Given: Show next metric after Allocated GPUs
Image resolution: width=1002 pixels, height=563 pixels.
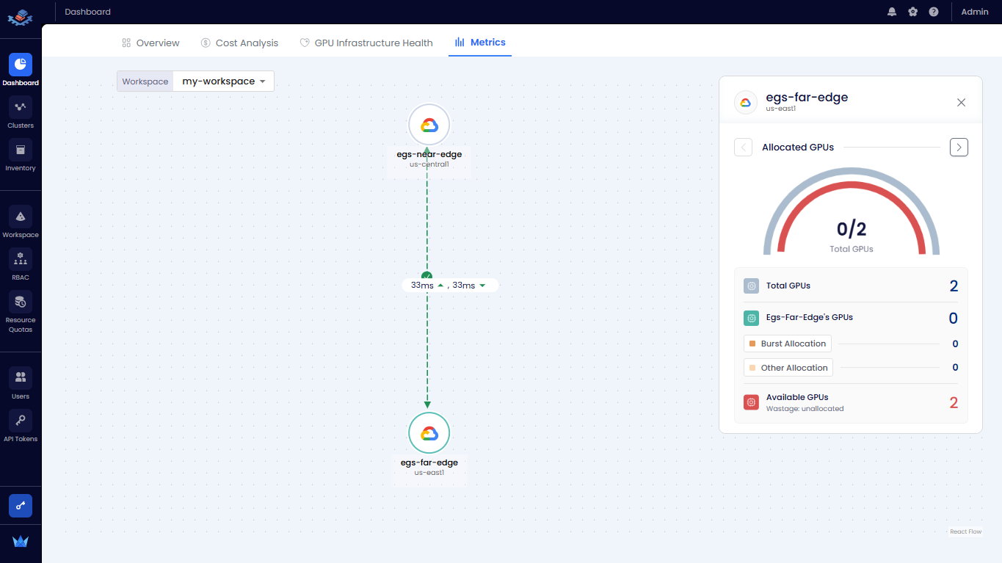Looking at the screenshot, I should click(x=959, y=148).
